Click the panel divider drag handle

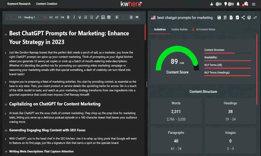pyautogui.click(x=147, y=84)
